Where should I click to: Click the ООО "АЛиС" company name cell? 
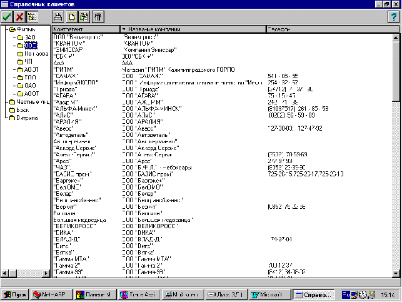coord(138,115)
